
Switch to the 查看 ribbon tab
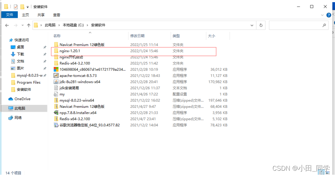[57, 15]
